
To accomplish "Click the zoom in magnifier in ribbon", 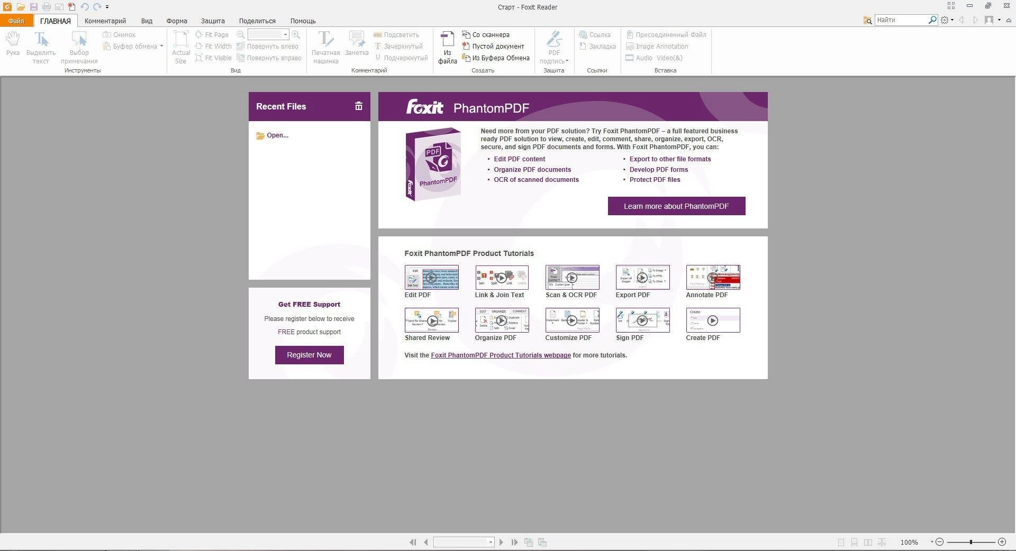I will pos(296,35).
